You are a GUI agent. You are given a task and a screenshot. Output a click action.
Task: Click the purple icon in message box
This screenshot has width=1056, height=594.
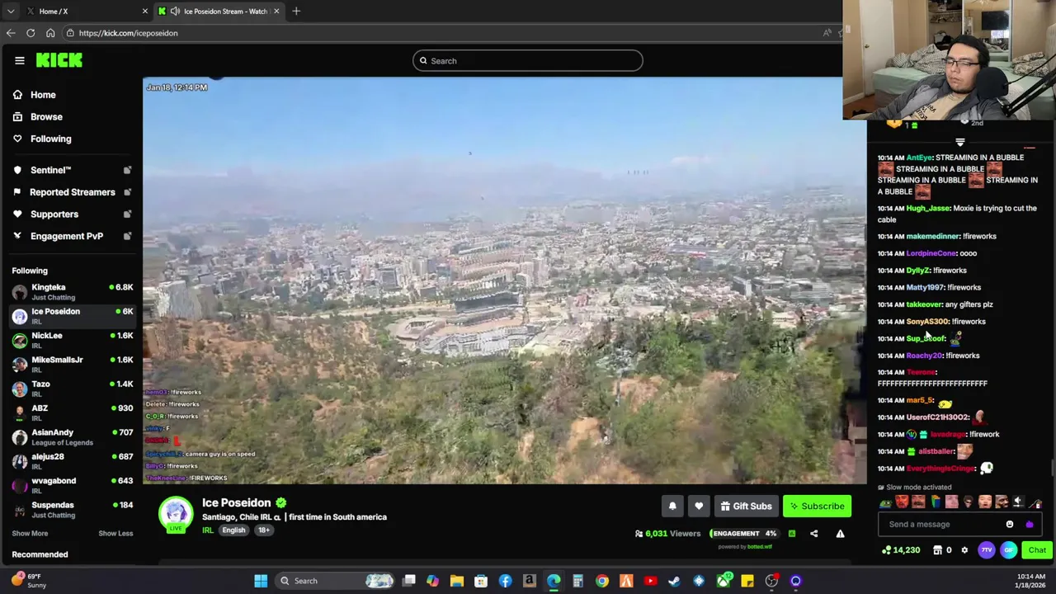pos(1029,524)
